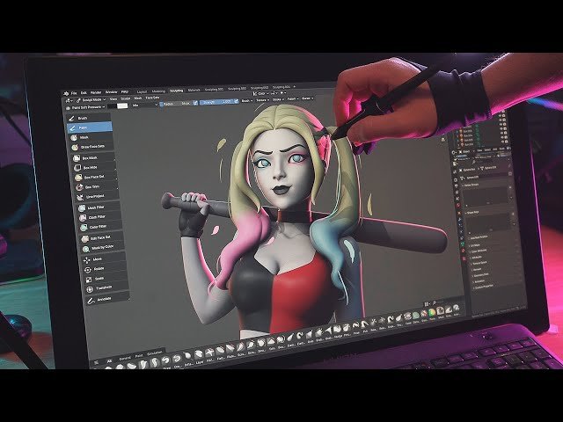Click the Add Rest Position button

pyautogui.click(x=479, y=237)
